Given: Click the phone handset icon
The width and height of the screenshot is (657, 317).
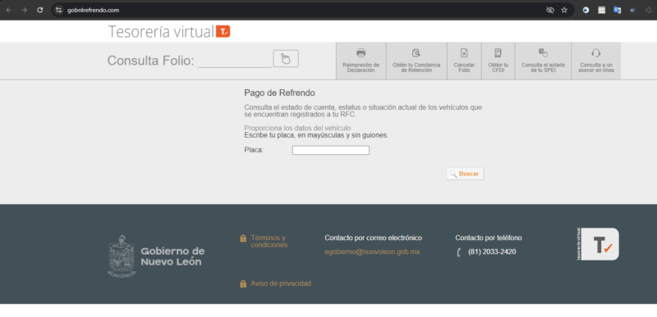Looking at the screenshot, I should (x=459, y=252).
